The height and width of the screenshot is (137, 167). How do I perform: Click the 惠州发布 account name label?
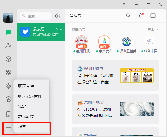pyautogui.click(x=105, y=51)
